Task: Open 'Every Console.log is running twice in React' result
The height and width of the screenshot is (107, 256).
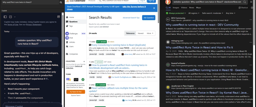Action: click(x=119, y=45)
